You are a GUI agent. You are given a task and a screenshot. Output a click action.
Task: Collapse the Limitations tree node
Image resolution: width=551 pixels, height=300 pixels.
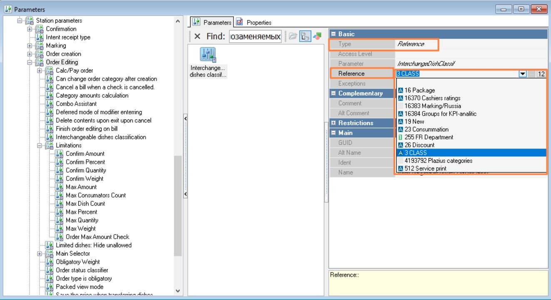click(40, 146)
